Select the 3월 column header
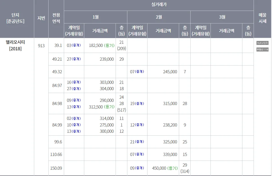Image resolution: width=272 pixels, height=176 pixels. coord(222,17)
